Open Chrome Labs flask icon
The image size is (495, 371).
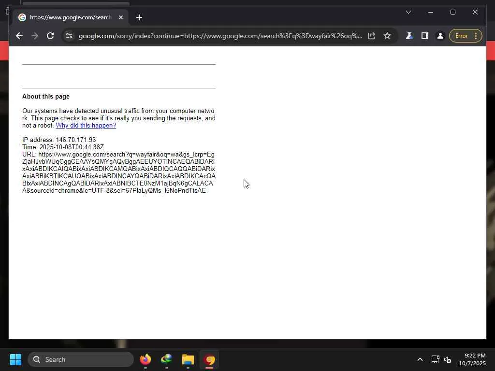pyautogui.click(x=409, y=36)
